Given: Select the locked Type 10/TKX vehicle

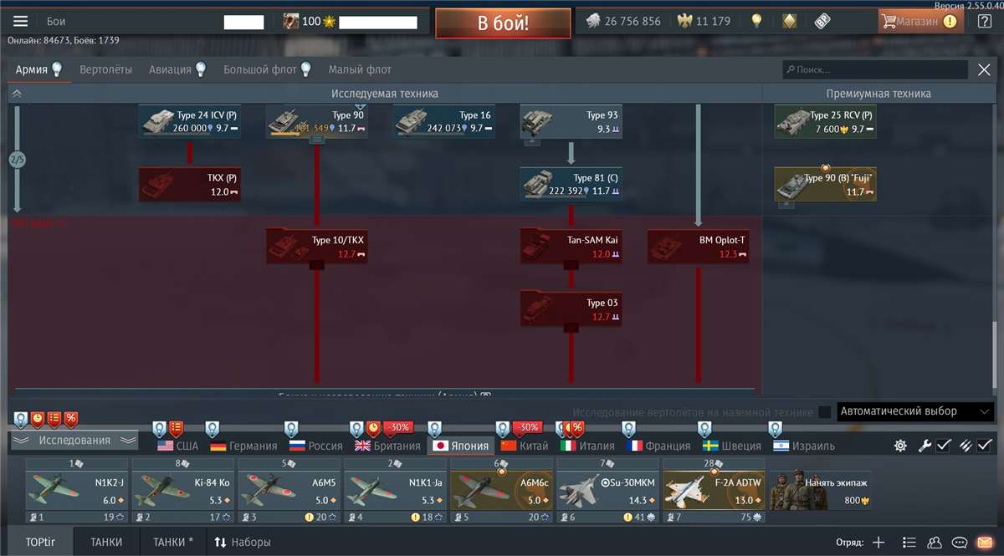Looking at the screenshot, I should coord(316,247).
